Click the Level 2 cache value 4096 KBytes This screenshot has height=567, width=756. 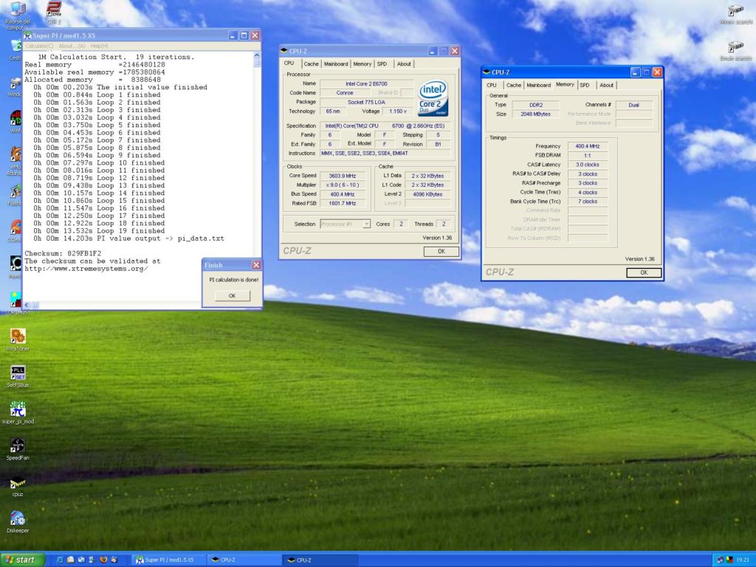(x=427, y=194)
